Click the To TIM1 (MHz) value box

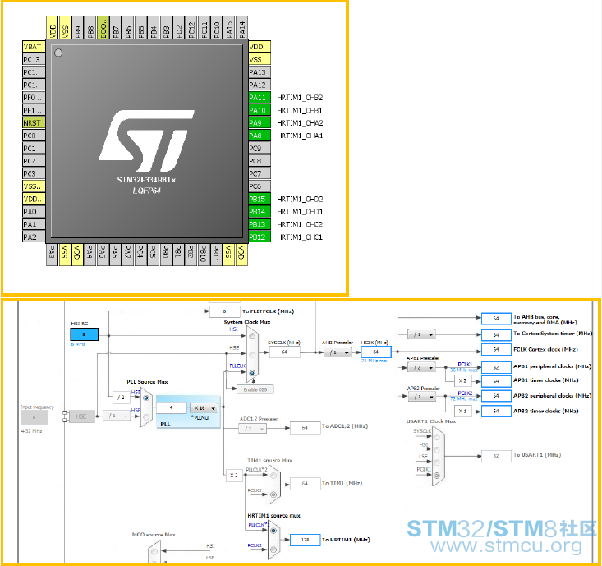pyautogui.click(x=306, y=484)
